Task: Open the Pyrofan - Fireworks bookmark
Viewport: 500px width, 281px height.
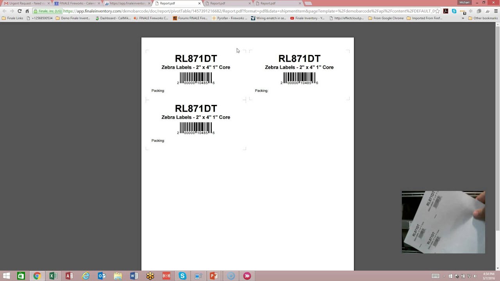Action: tap(230, 18)
